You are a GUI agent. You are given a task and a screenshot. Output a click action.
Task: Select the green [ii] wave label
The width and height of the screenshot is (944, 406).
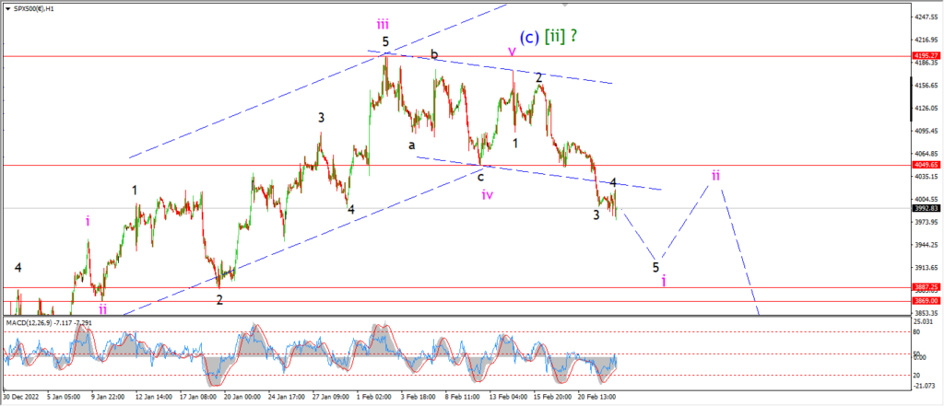[x=554, y=37]
